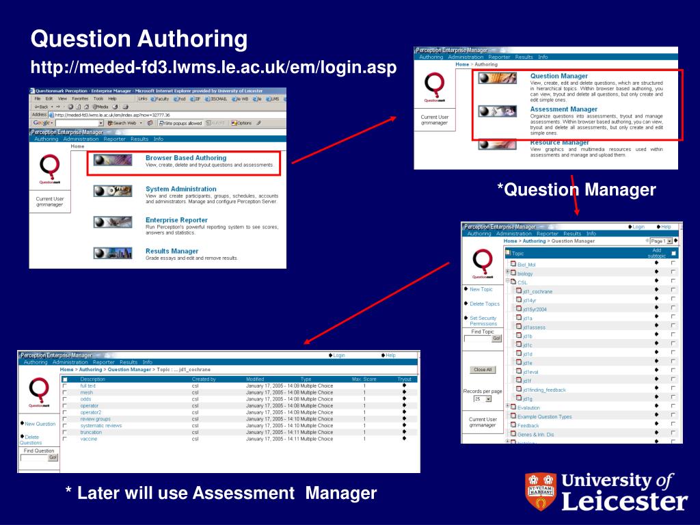Click Tryout diamond for full text question
The image size is (700, 525).
(405, 385)
